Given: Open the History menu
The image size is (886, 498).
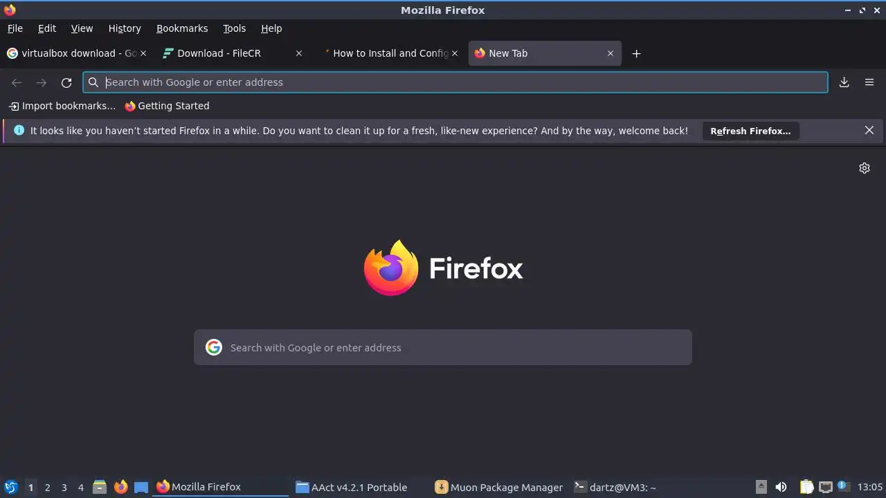Looking at the screenshot, I should coord(125,28).
